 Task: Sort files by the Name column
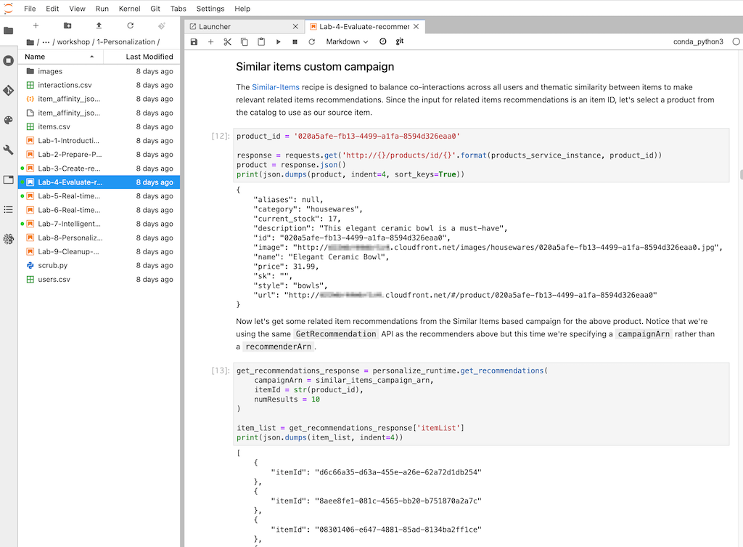pyautogui.click(x=35, y=57)
